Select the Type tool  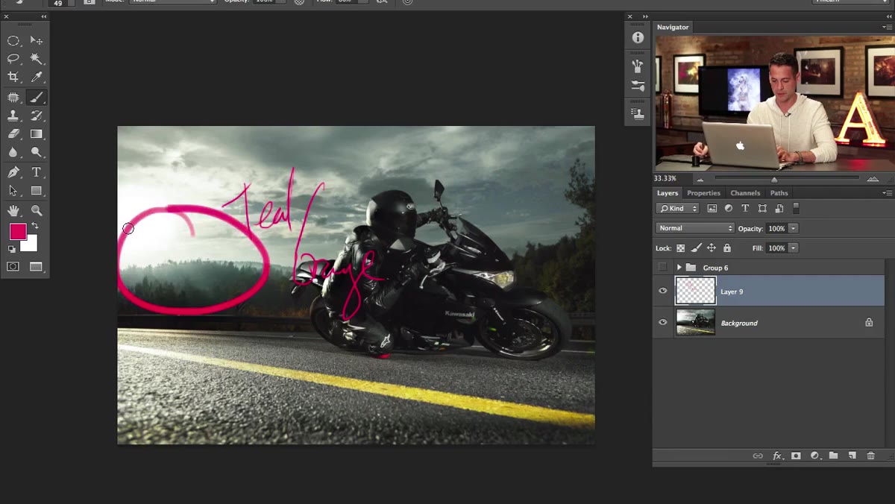click(x=36, y=172)
